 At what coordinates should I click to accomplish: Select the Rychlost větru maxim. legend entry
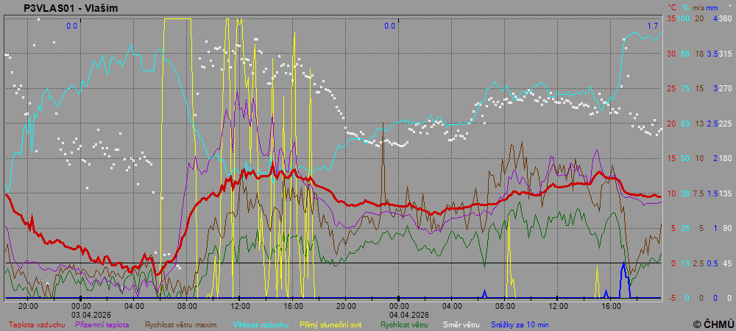click(x=181, y=324)
